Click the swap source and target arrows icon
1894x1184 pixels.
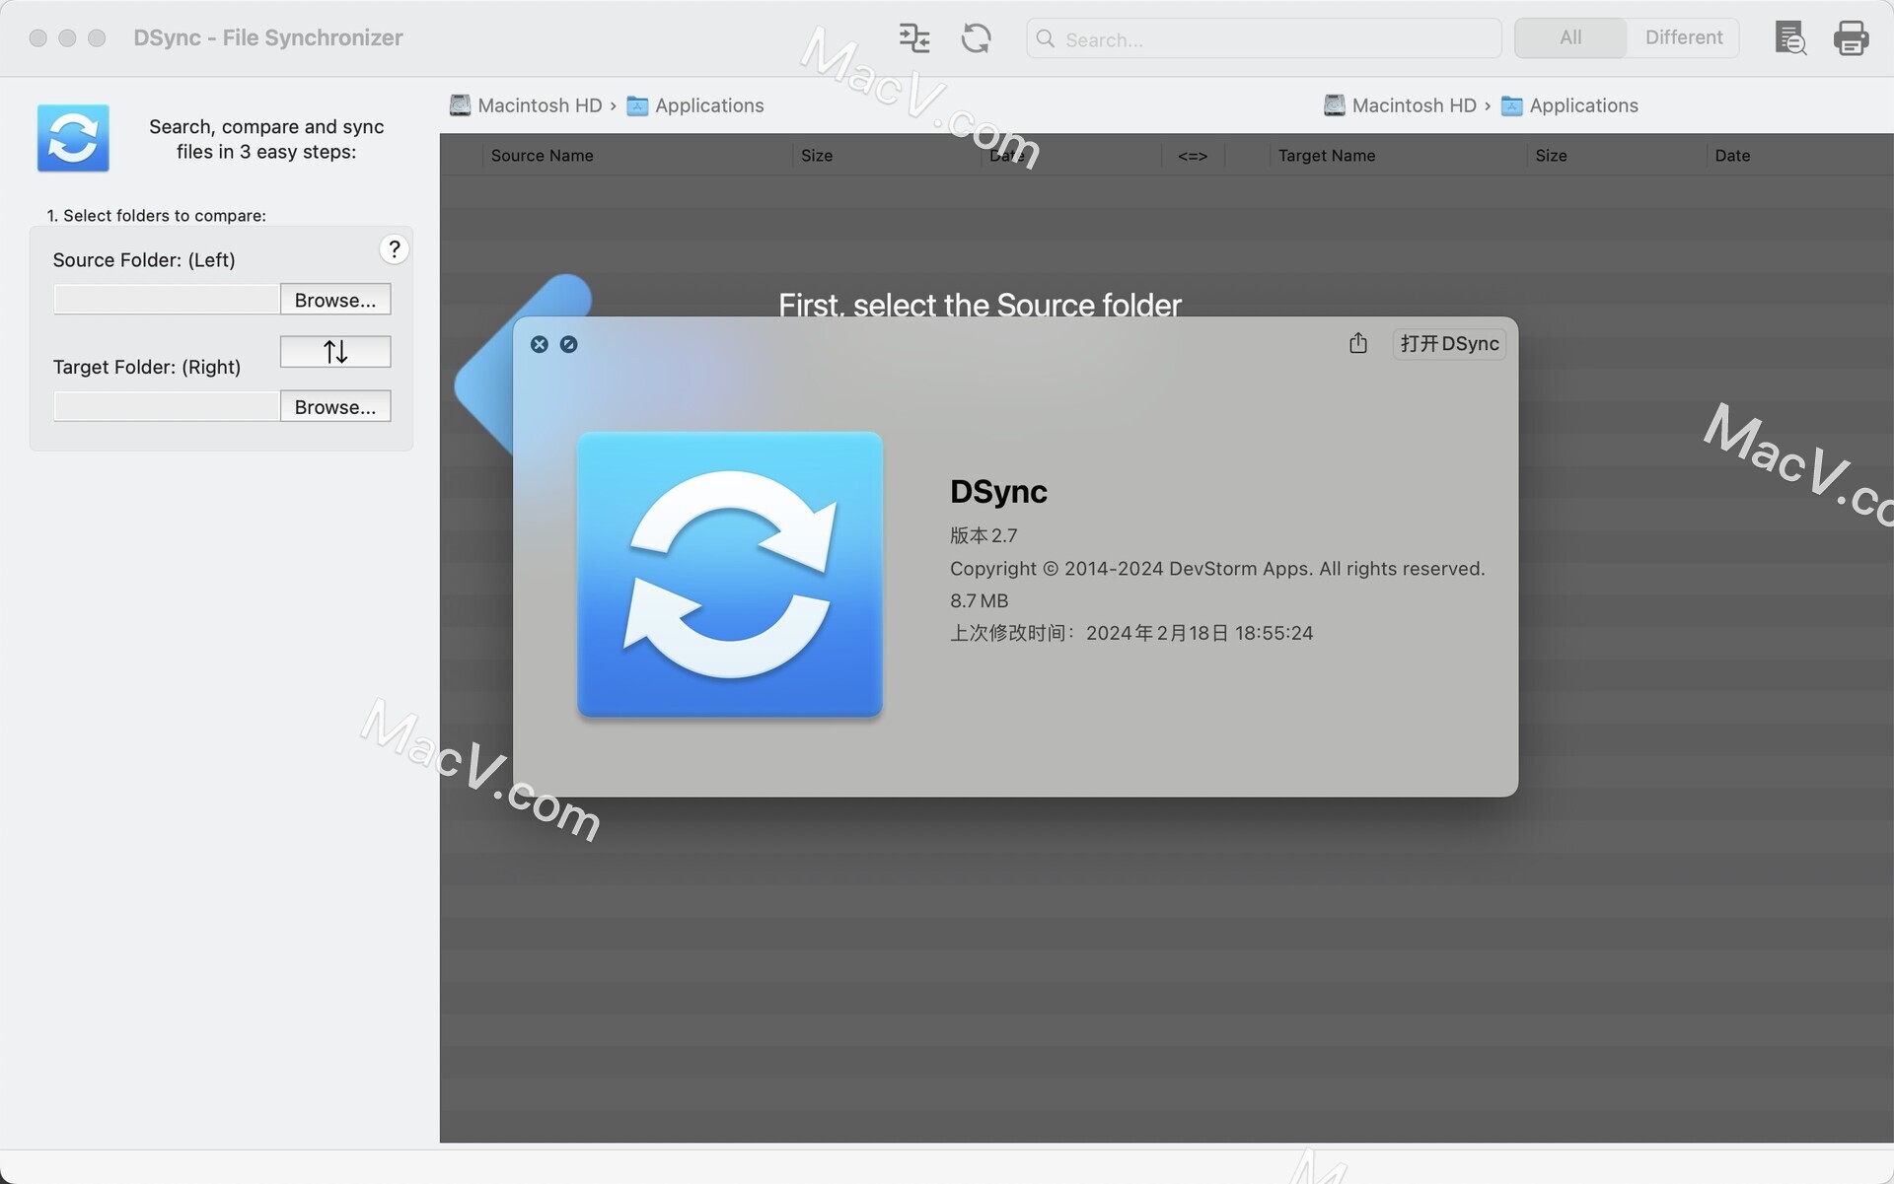pyautogui.click(x=334, y=351)
